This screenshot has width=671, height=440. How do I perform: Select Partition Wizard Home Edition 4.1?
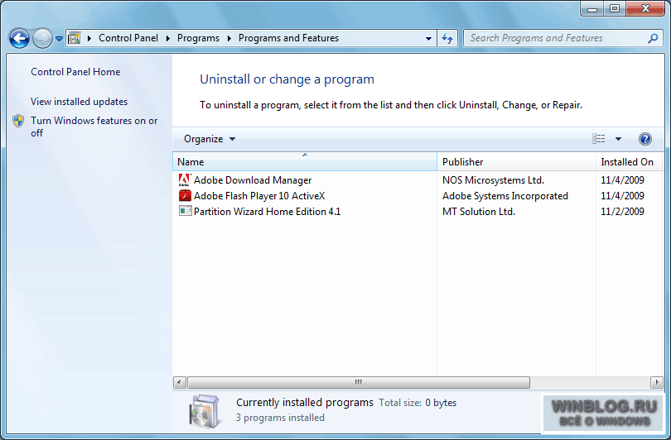267,212
